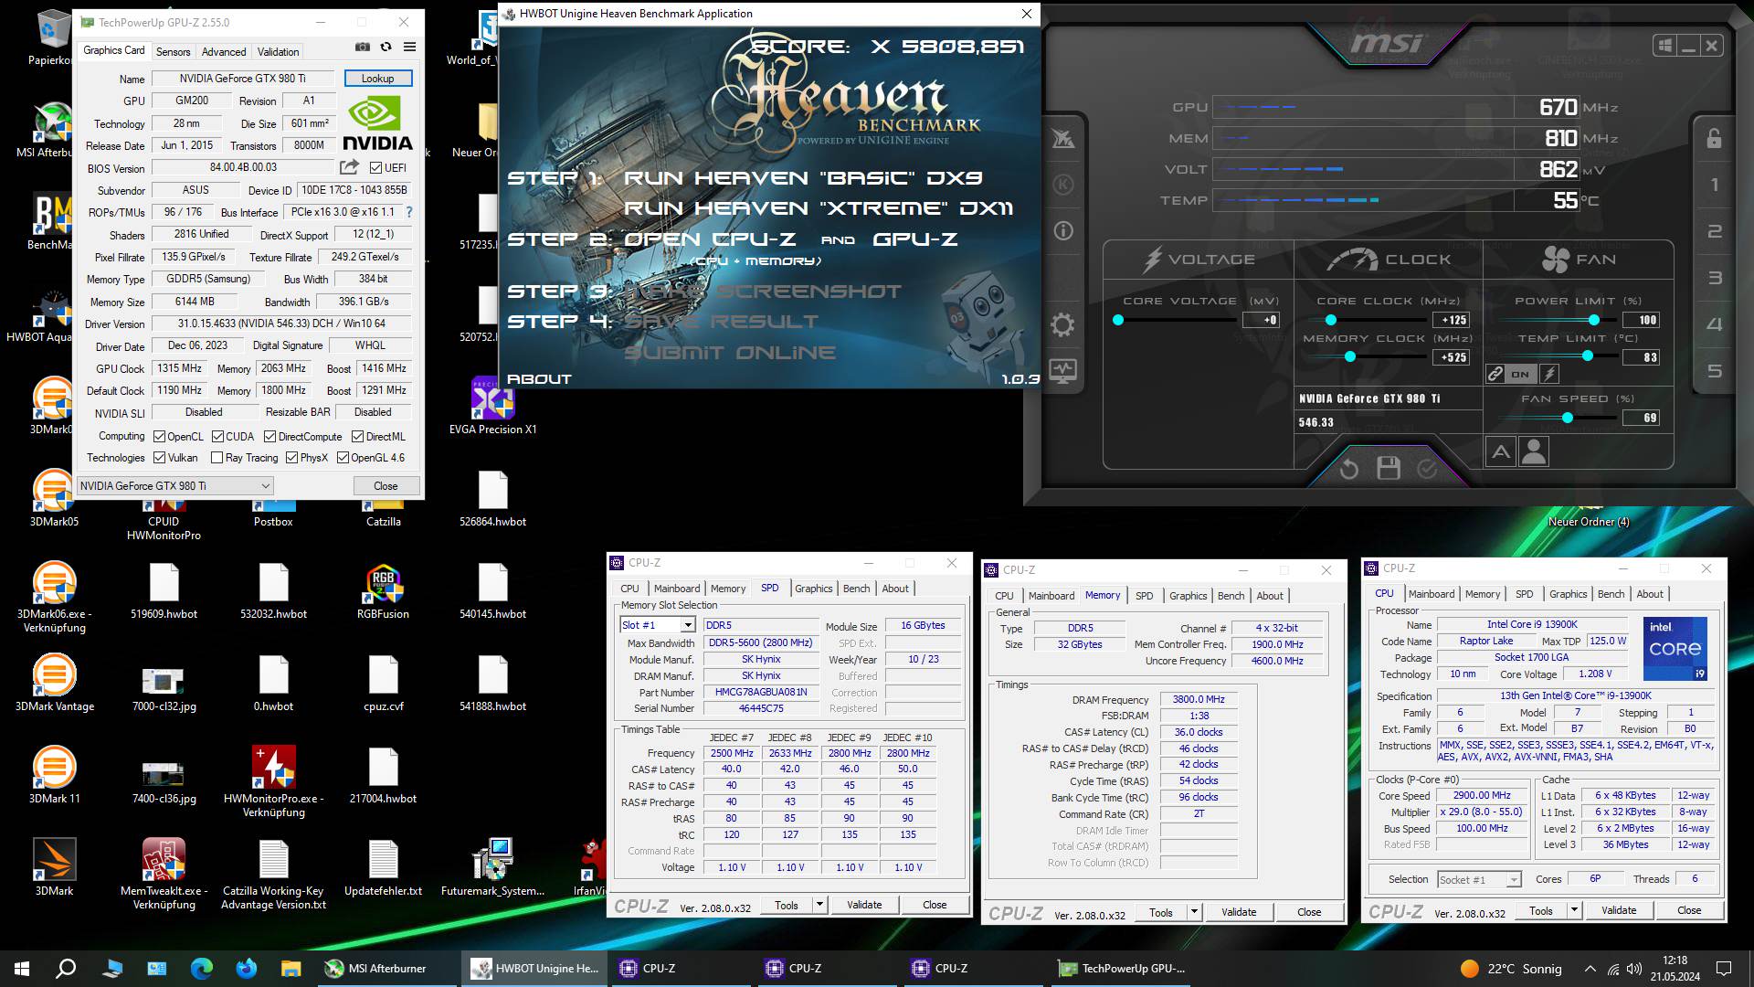Click Close in CPU-Z CPU window
Screen dimensions: 1754x987
pyautogui.click(x=1689, y=910)
